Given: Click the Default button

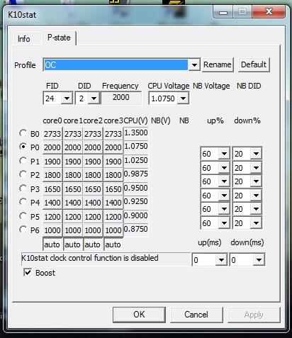Looking at the screenshot, I should pos(254,64).
